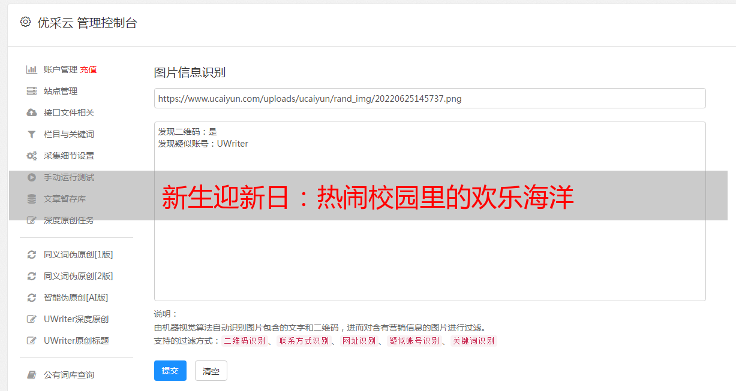Open 智能伪原创[AI版] tool
Screen dimensions: 736x391
pos(76,298)
